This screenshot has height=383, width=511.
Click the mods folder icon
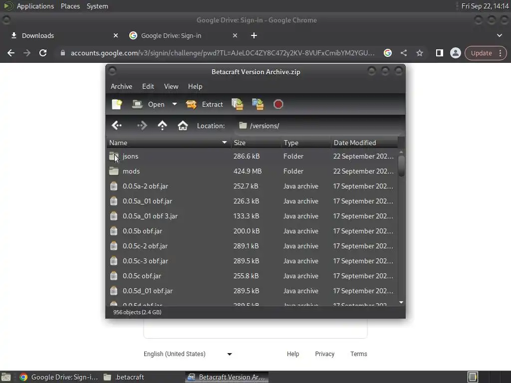pyautogui.click(x=114, y=172)
